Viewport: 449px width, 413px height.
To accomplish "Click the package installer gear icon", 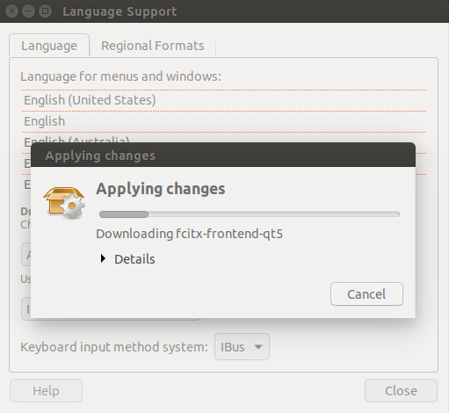I will coord(64,203).
